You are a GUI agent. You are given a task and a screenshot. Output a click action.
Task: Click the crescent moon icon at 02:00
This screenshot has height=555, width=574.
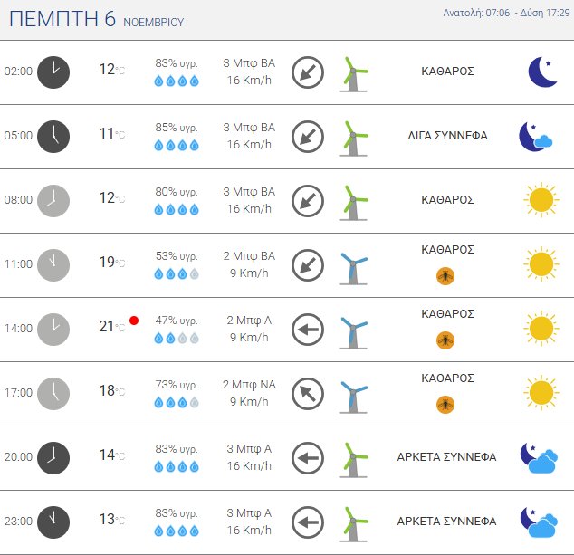pyautogui.click(x=541, y=72)
